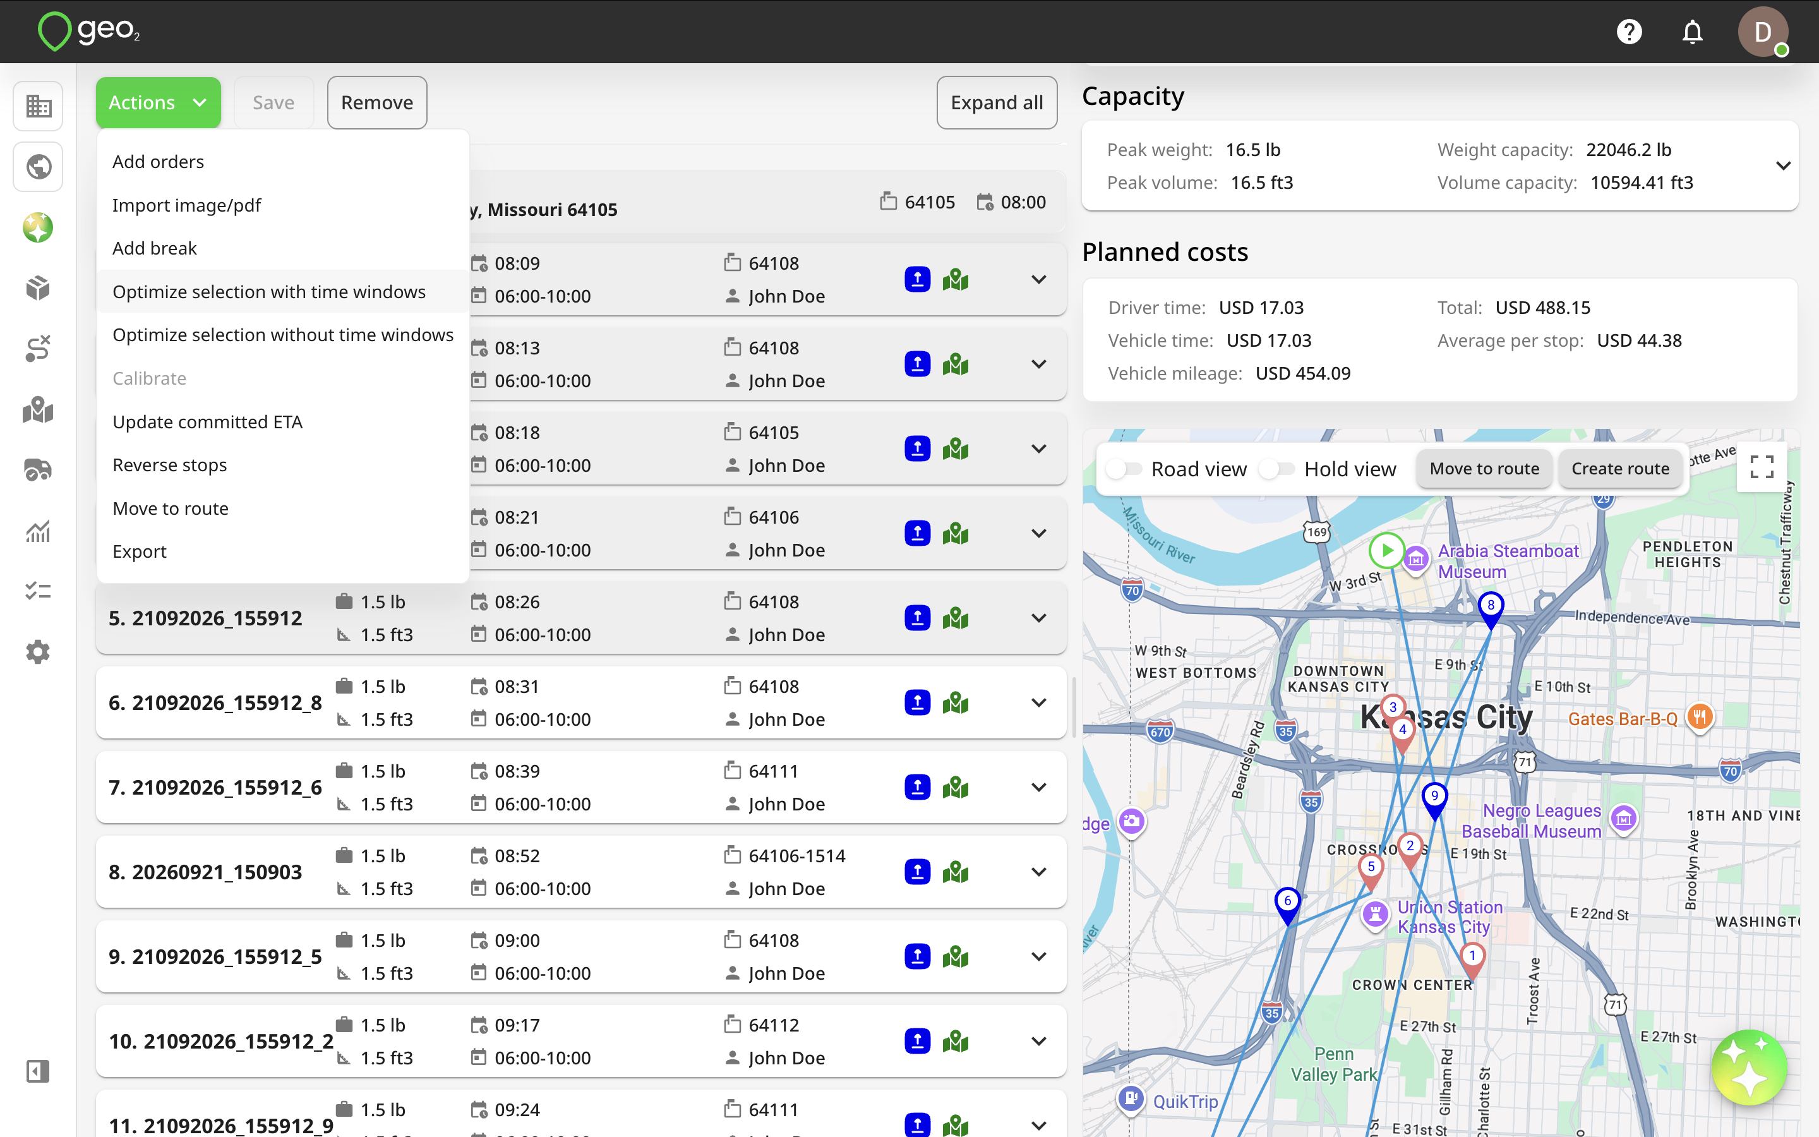Open the checklist sidebar icon
The image size is (1819, 1137).
point(39,592)
